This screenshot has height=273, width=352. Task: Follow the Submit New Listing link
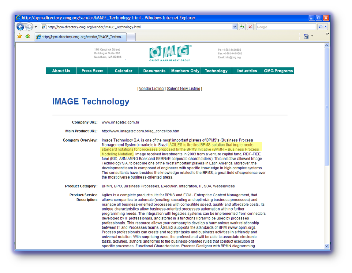184,89
